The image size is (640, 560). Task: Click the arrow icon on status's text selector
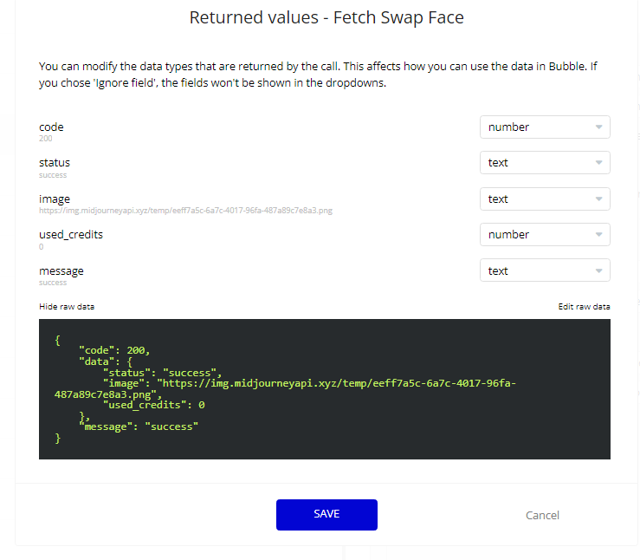click(x=598, y=163)
